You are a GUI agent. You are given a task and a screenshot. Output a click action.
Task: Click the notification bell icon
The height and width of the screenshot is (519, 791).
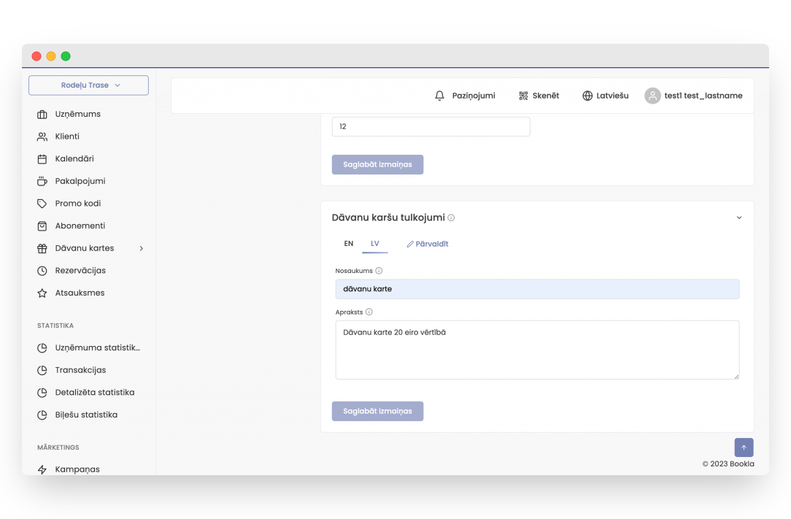click(439, 96)
